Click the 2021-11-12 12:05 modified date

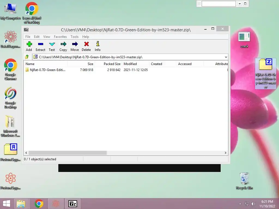(x=136, y=70)
